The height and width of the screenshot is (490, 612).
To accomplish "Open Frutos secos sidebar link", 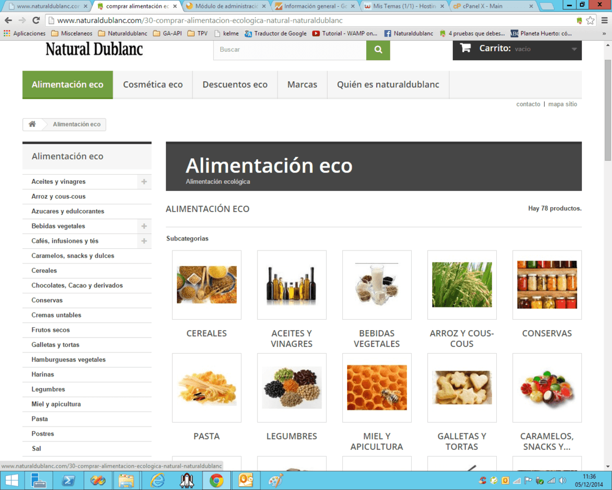I will pyautogui.click(x=51, y=330).
